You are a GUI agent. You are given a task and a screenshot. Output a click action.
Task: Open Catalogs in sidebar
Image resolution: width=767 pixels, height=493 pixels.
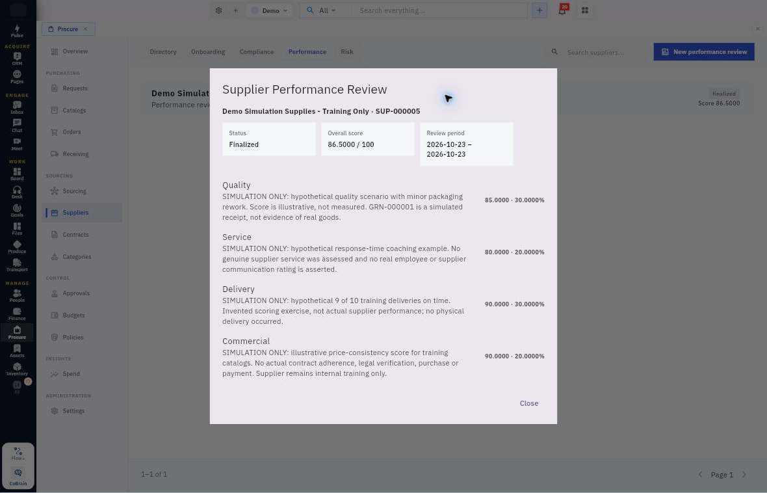82,111
